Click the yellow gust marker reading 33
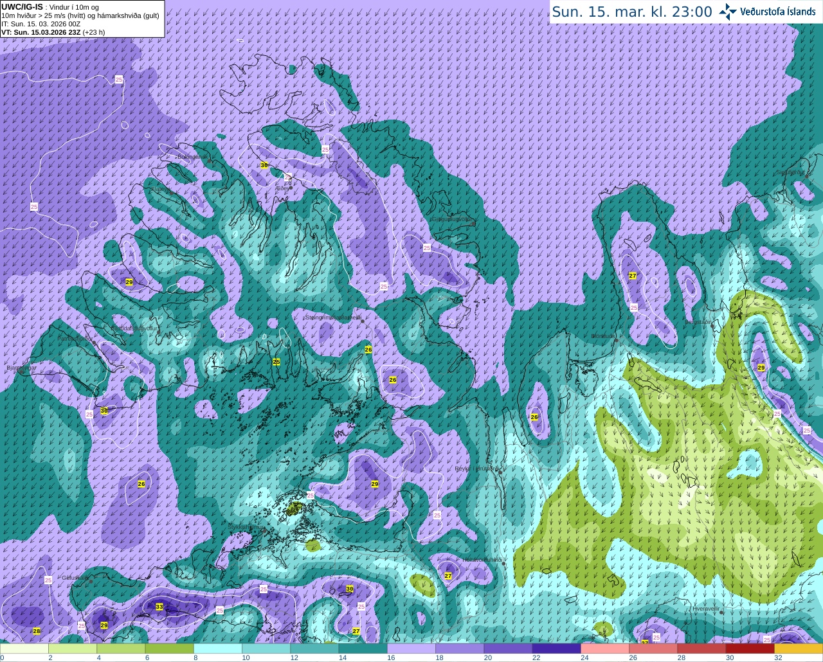Image resolution: width=823 pixels, height=662 pixels. click(x=159, y=607)
